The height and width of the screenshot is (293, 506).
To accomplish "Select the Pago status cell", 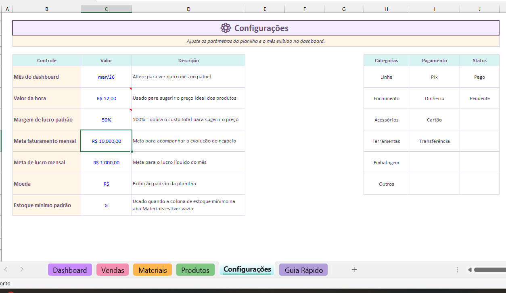I will (x=479, y=77).
